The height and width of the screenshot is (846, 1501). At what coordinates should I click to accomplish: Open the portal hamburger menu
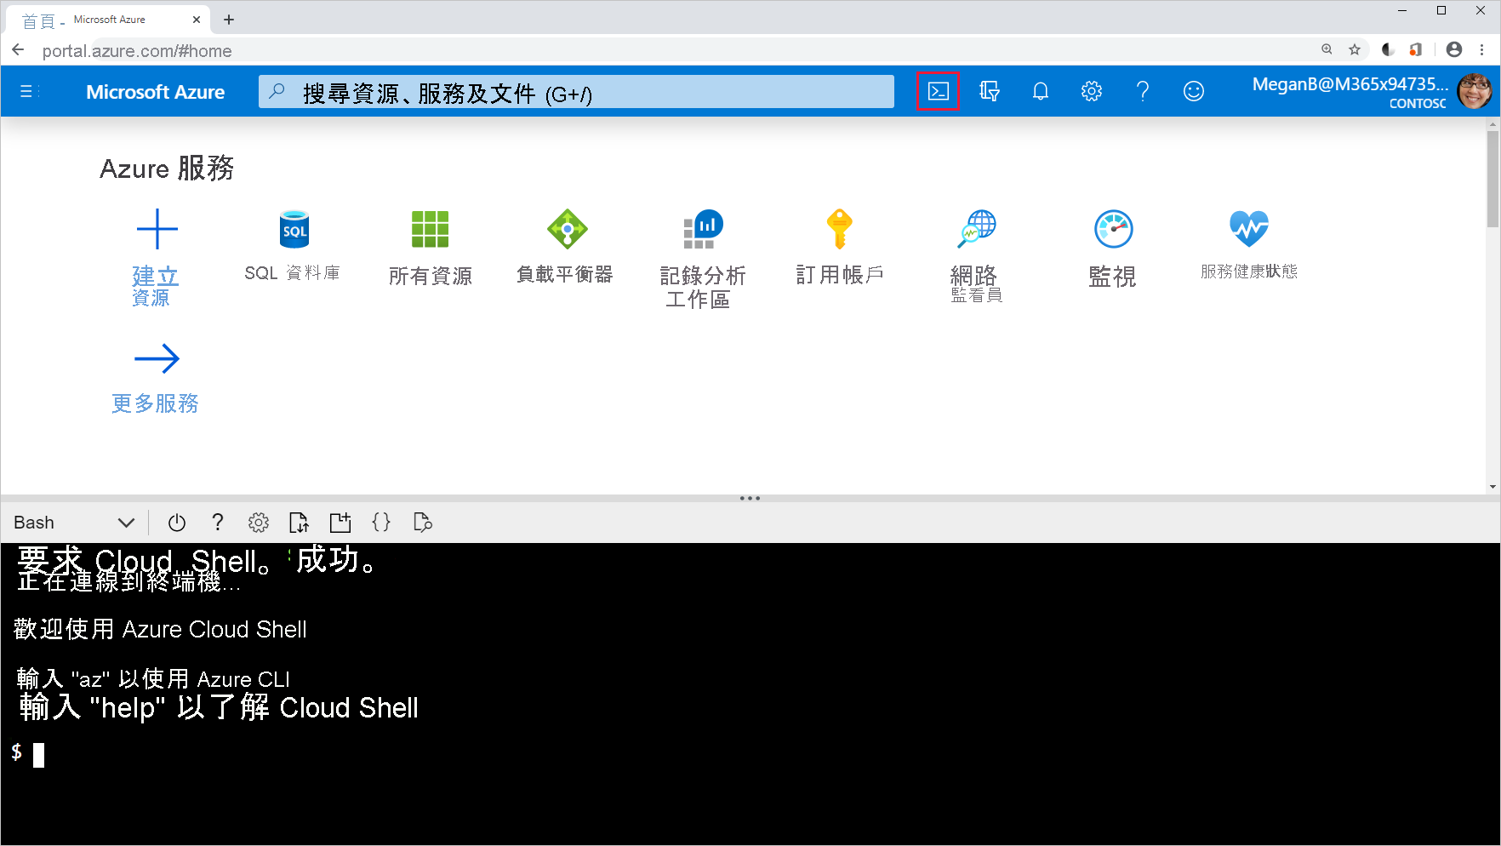click(x=27, y=91)
